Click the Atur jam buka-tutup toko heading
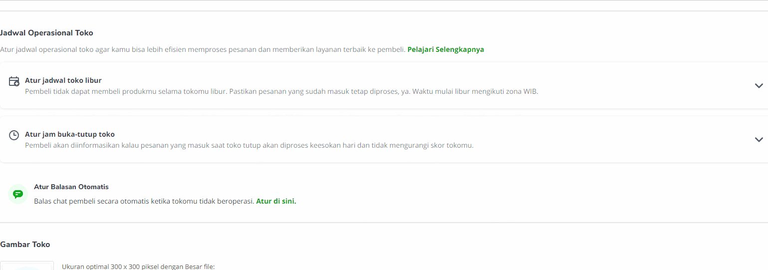 [x=70, y=134]
